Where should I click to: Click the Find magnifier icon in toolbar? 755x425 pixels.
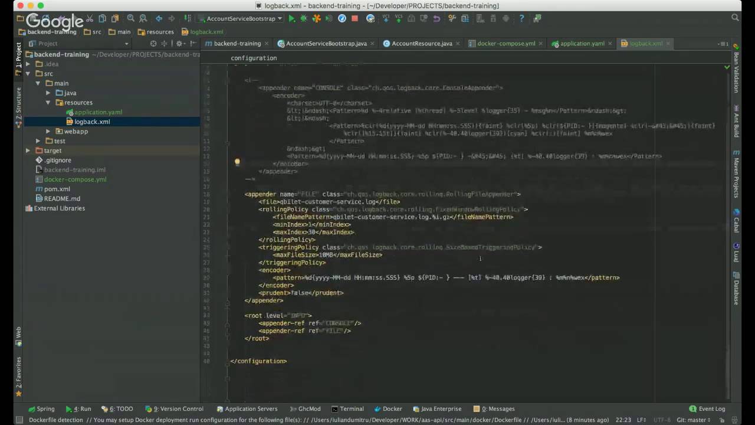point(131,18)
